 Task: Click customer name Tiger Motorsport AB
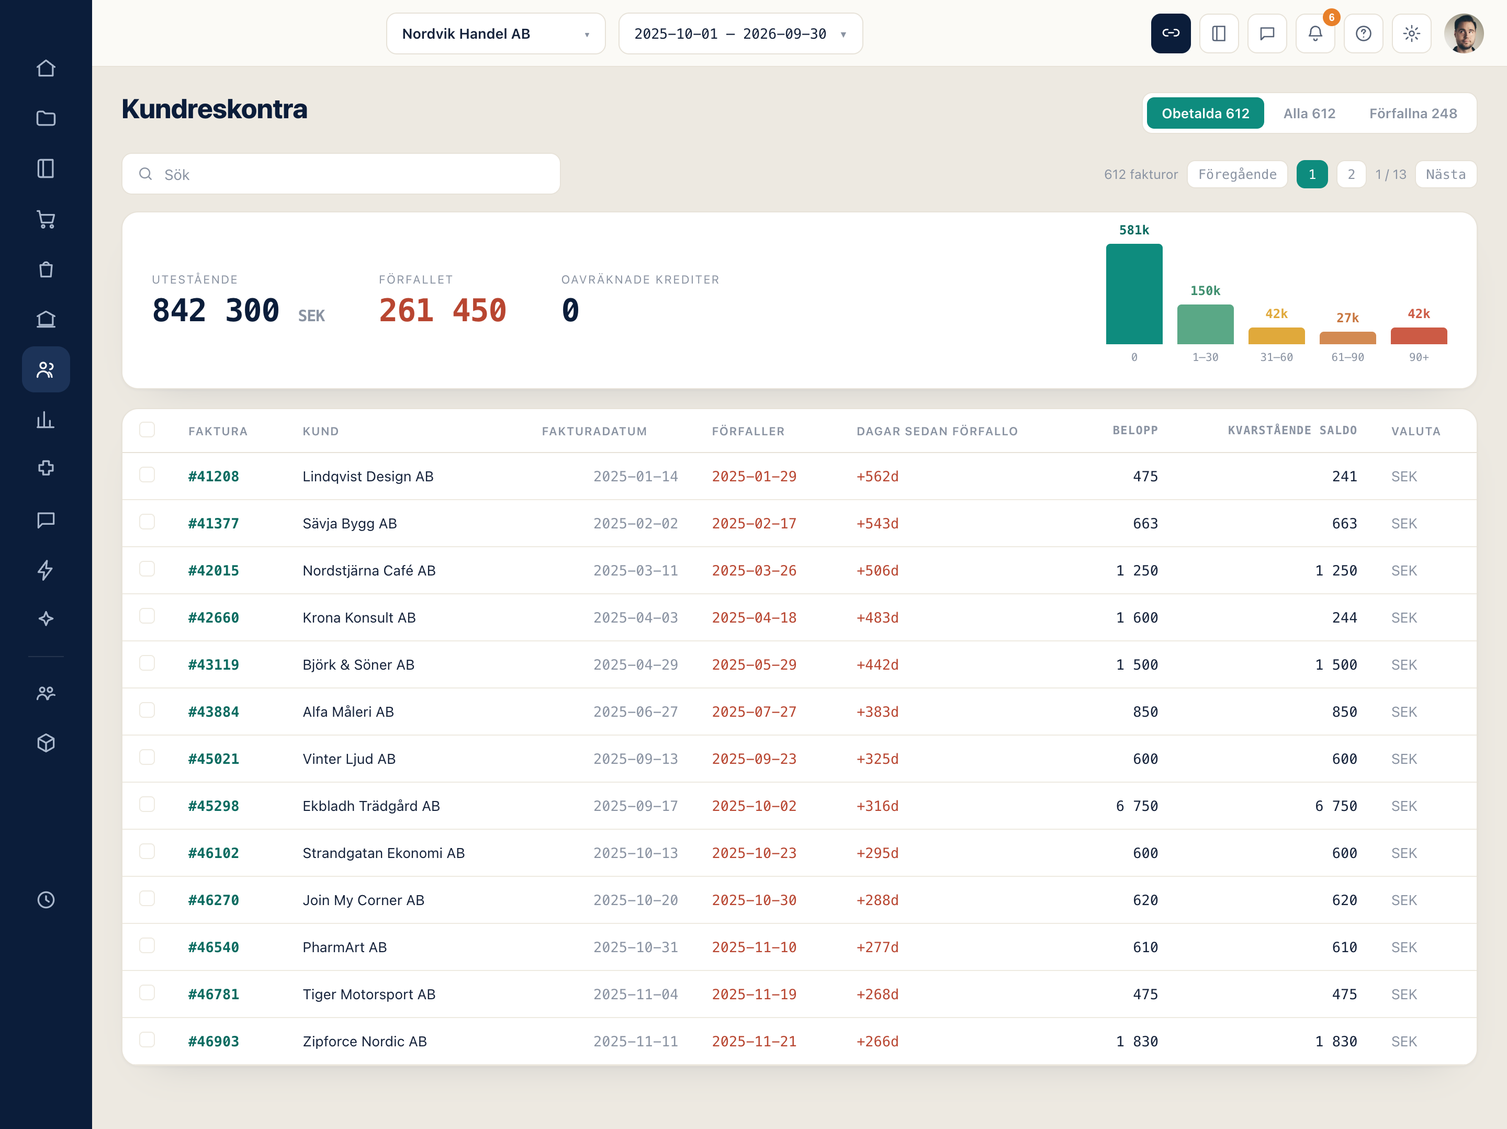[x=368, y=994]
